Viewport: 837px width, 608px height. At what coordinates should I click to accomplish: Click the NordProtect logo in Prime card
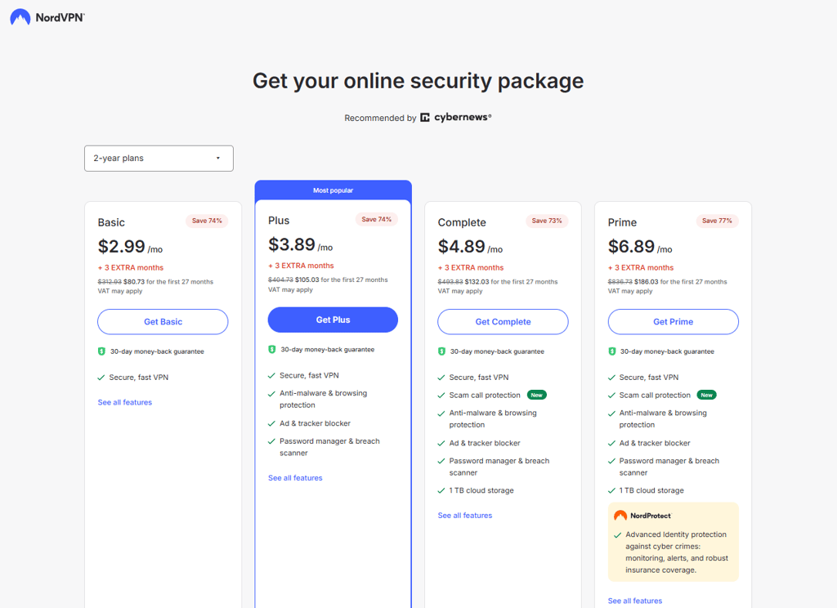tap(642, 516)
